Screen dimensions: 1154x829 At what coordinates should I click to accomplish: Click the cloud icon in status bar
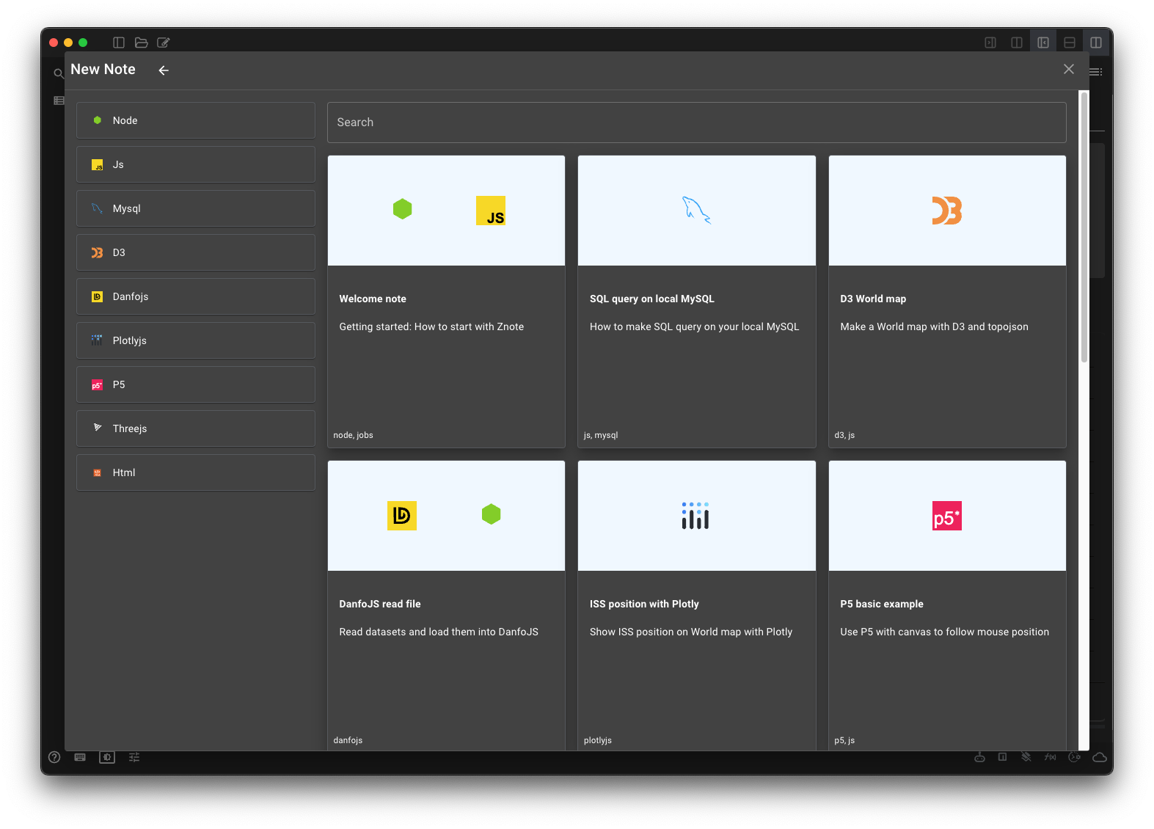tap(1100, 757)
